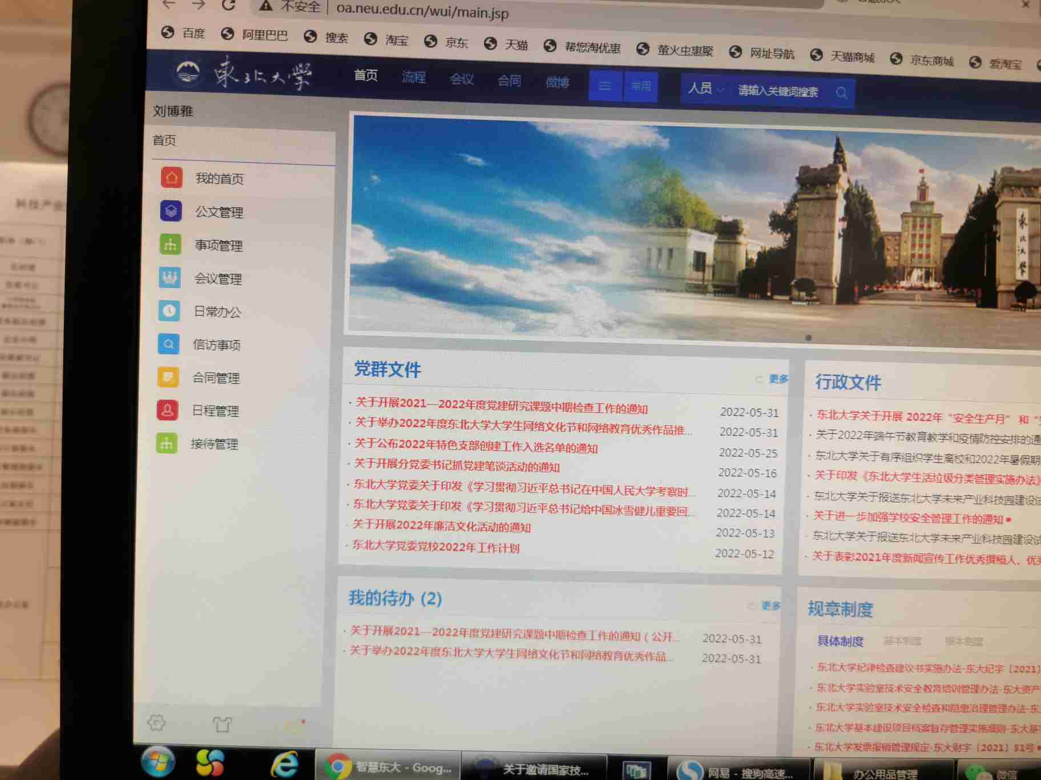Open 信访事项 magnifier icon
Screen dimensions: 1041x780
click(168, 344)
